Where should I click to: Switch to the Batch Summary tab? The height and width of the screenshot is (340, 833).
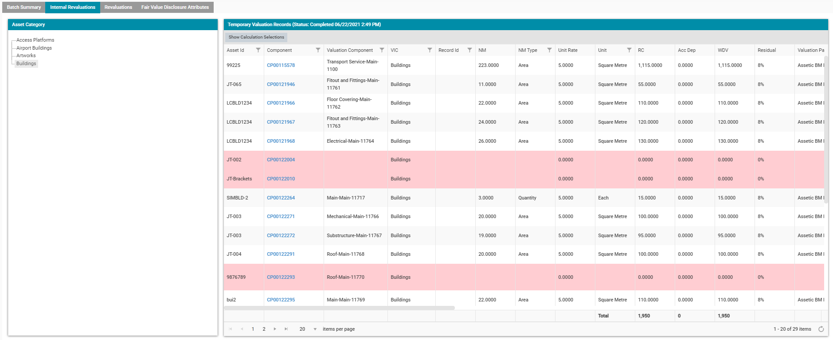point(24,7)
